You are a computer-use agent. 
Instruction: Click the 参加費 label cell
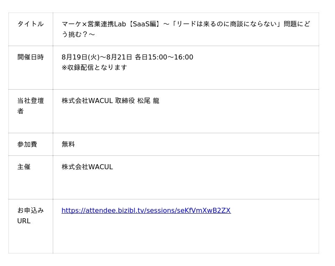pos(27,144)
